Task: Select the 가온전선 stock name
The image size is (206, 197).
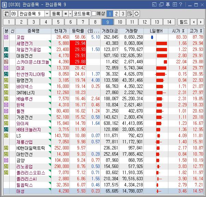Action: (x=24, y=117)
